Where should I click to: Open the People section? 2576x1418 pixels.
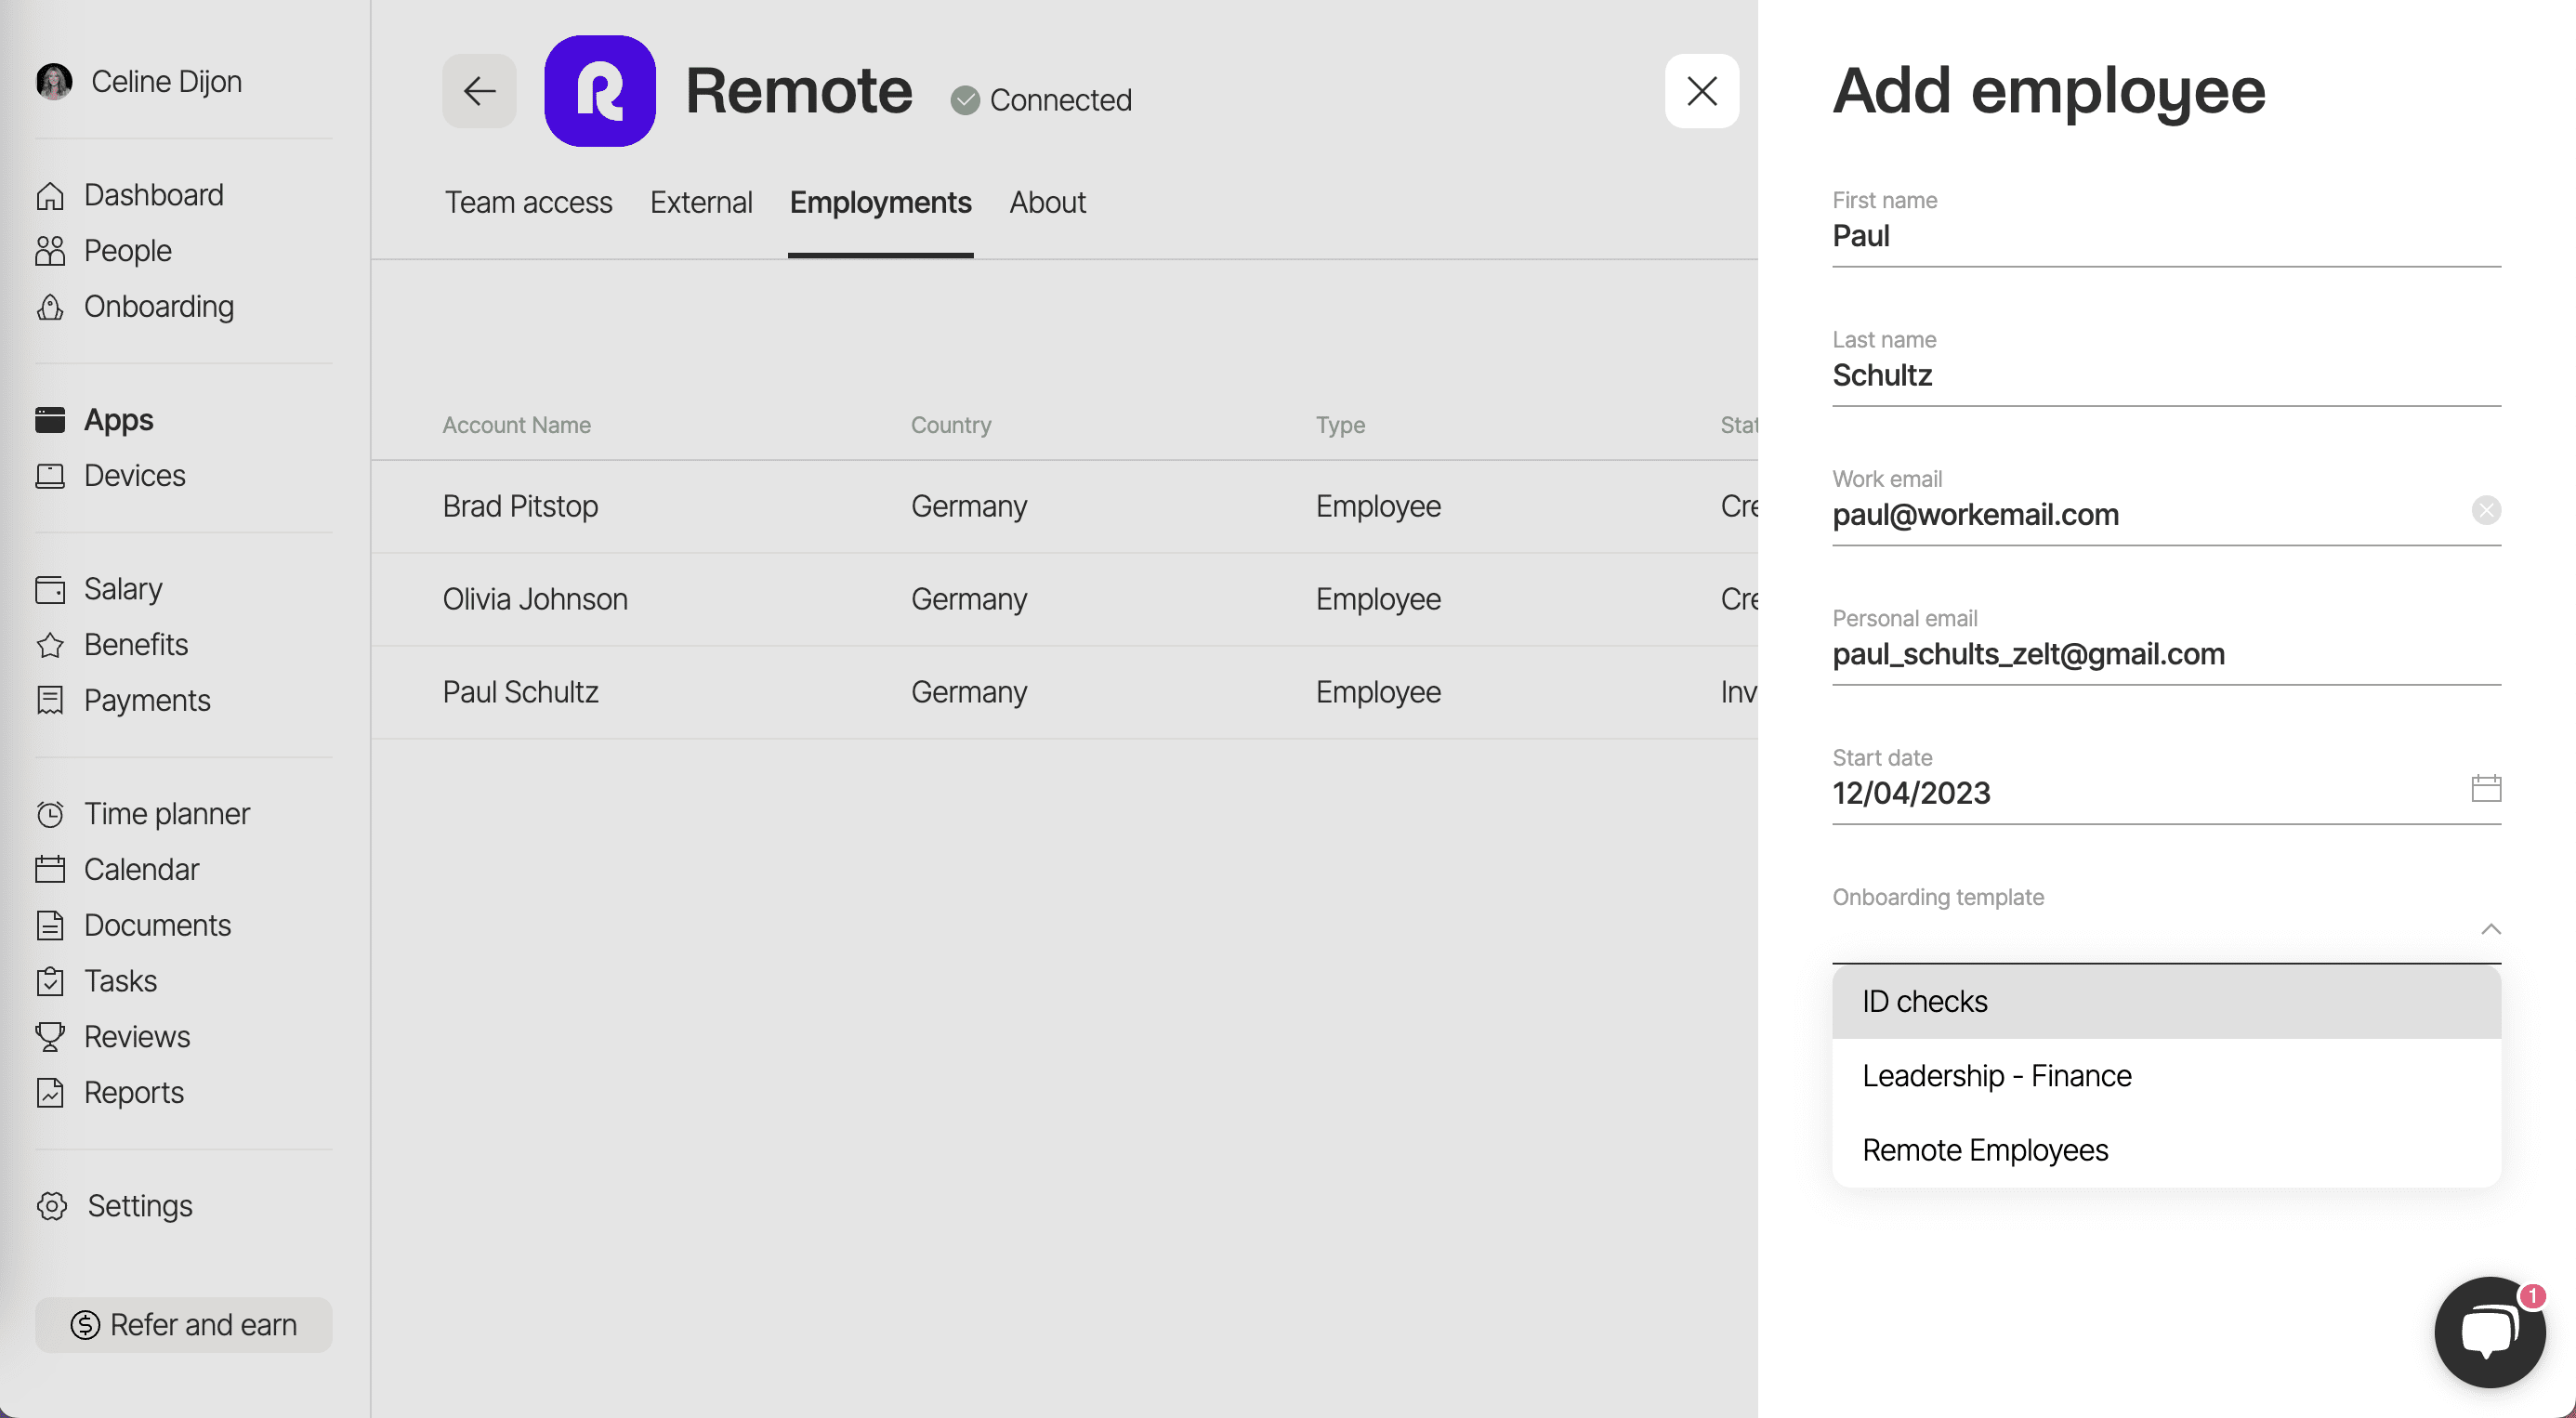click(x=127, y=250)
